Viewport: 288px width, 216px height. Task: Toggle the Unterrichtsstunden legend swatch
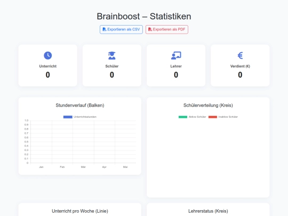point(68,117)
